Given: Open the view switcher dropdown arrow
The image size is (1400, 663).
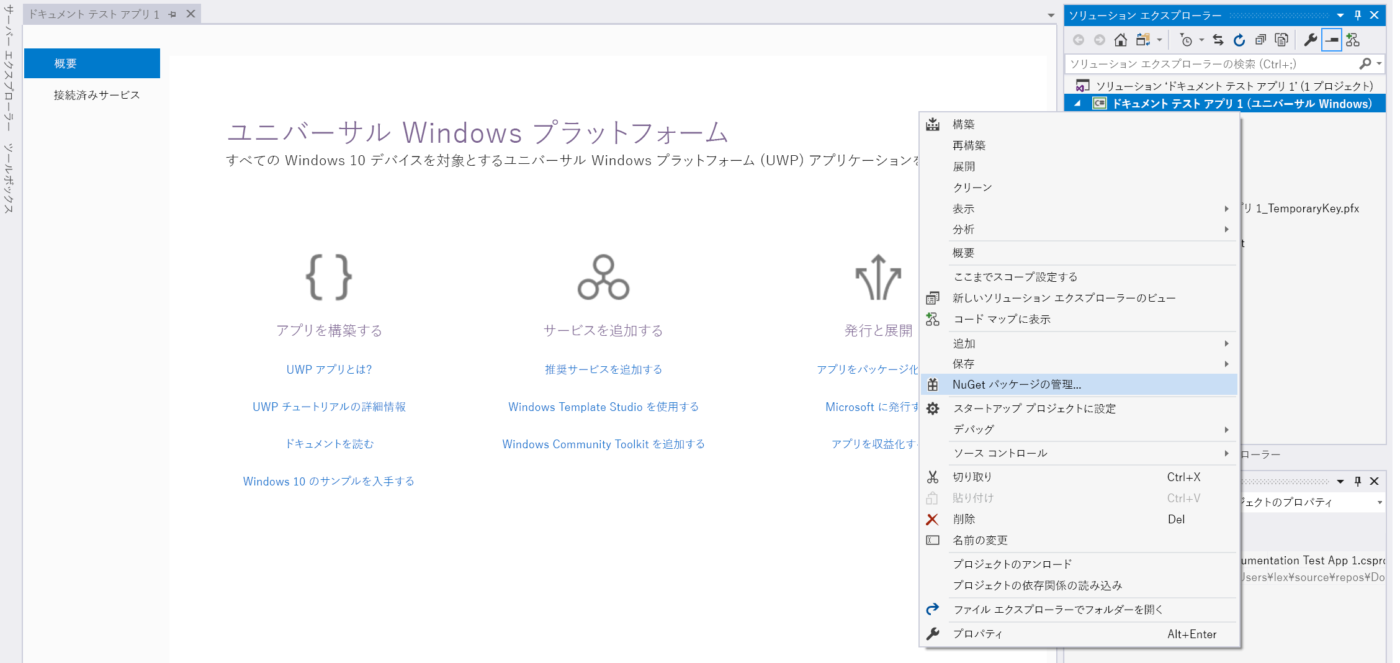Looking at the screenshot, I should pos(1159,40).
